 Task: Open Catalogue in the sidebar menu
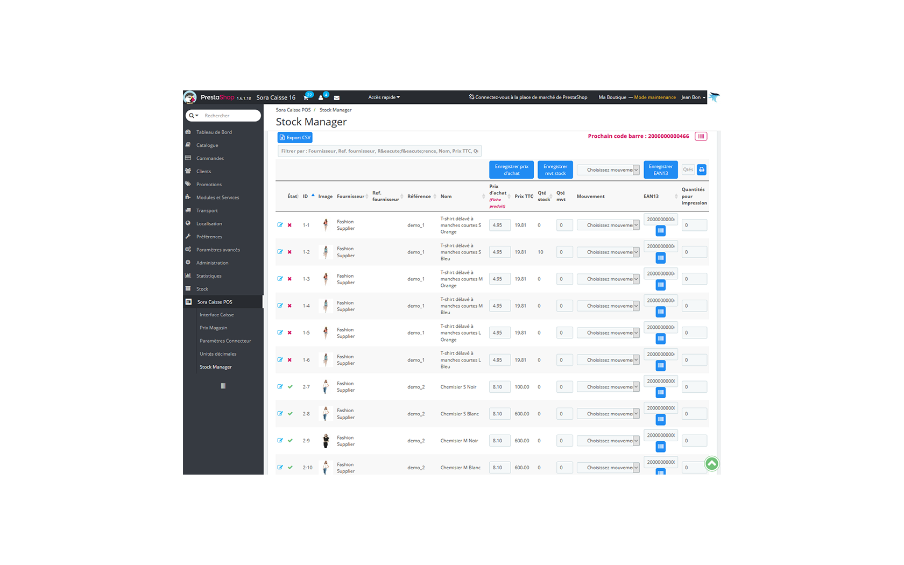207,145
